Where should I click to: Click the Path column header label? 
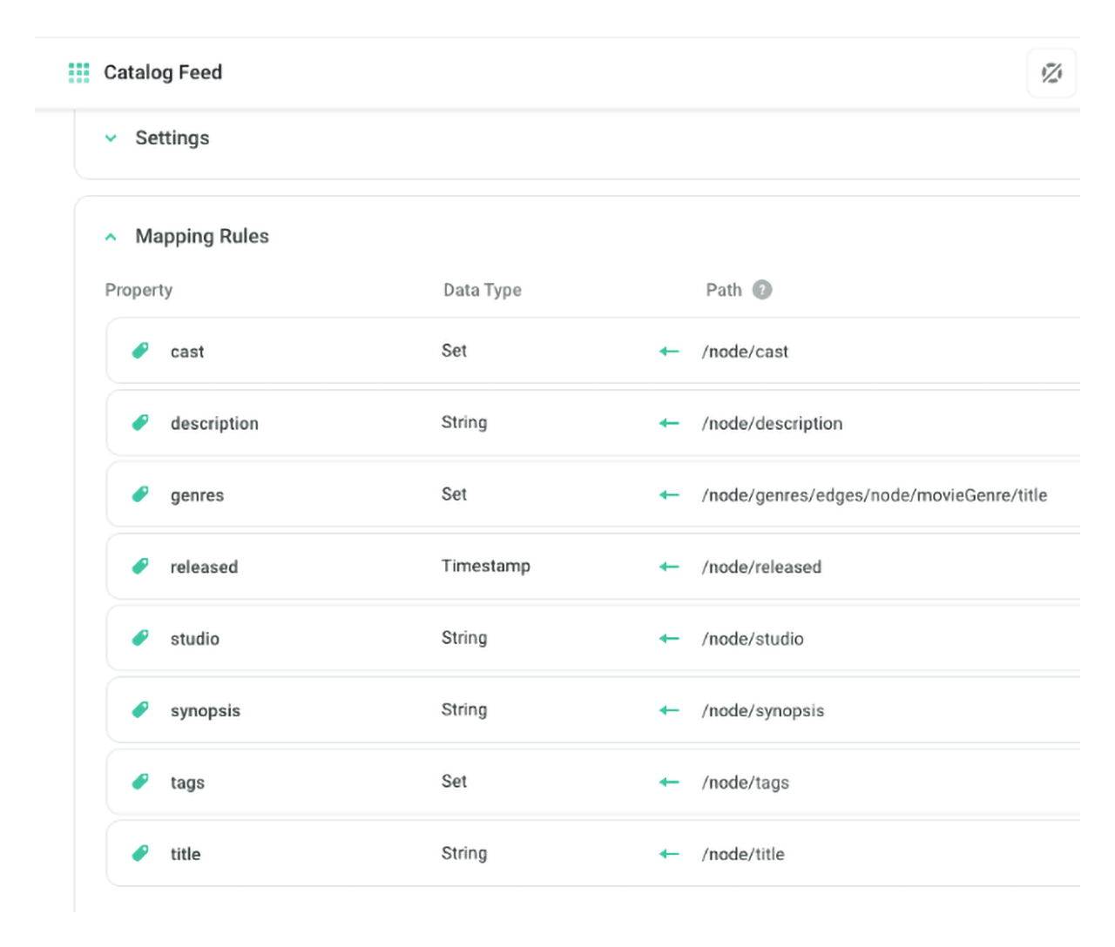(x=724, y=290)
